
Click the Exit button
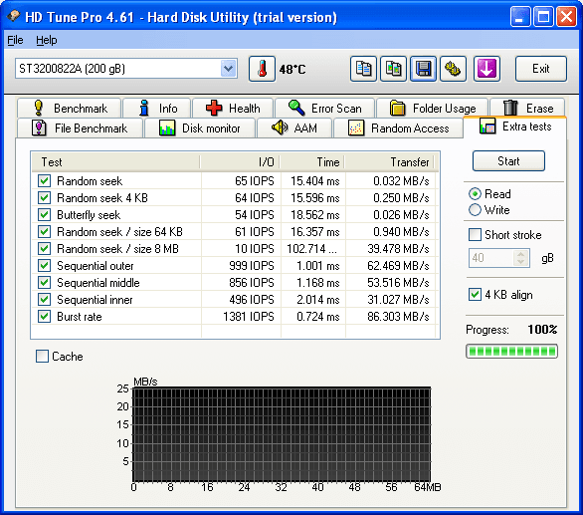(x=540, y=69)
